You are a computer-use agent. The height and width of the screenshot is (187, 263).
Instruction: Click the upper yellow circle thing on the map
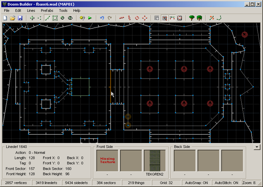pos(128,117)
